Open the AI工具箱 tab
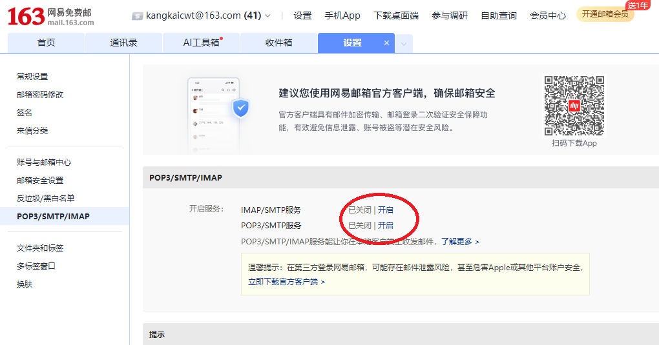Image resolution: width=659 pixels, height=345 pixels. [x=201, y=43]
